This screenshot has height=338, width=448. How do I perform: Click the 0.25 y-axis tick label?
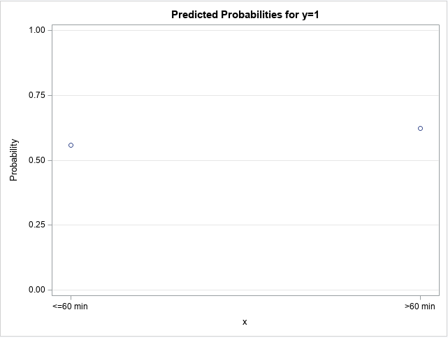pyautogui.click(x=36, y=225)
